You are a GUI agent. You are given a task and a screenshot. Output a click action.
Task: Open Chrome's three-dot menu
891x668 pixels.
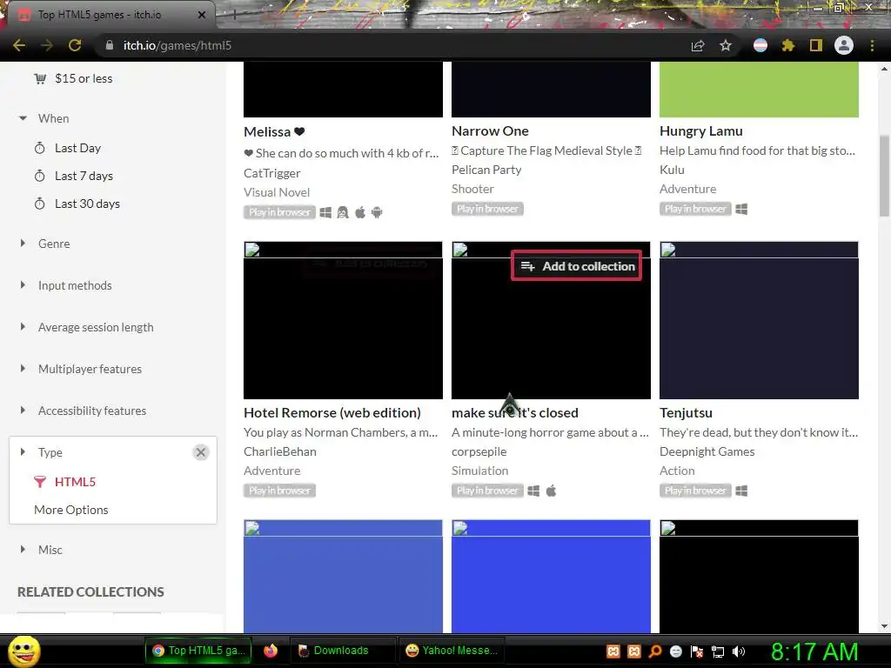click(x=872, y=45)
